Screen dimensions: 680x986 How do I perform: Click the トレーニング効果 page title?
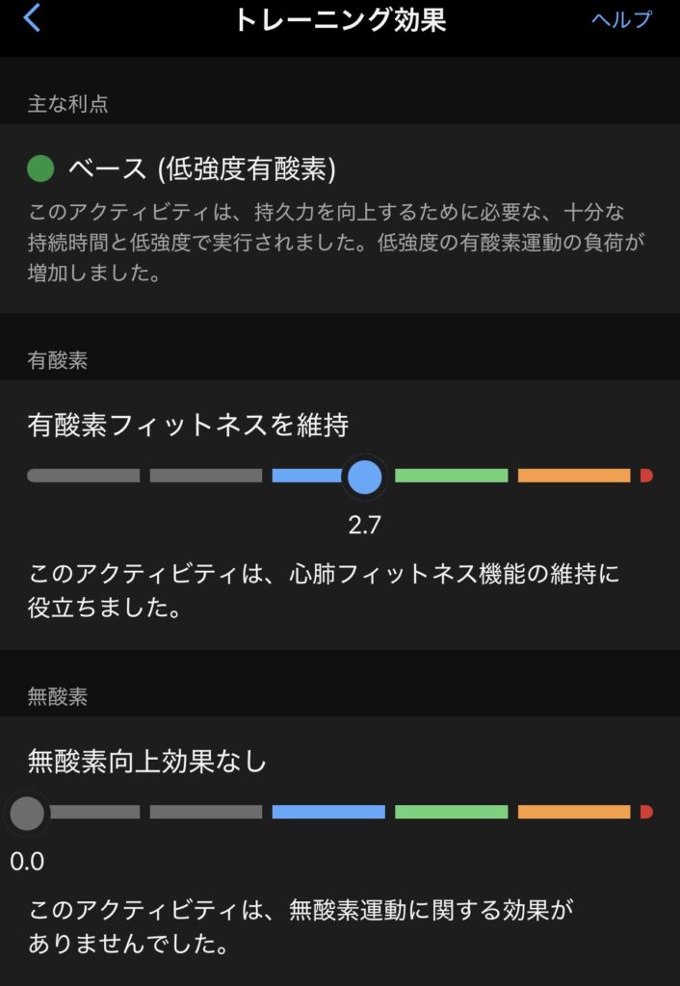340,20
